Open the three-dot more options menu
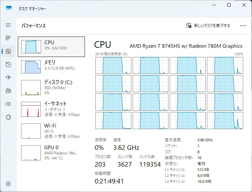This screenshot has height=192, width=252. pos(243,26)
